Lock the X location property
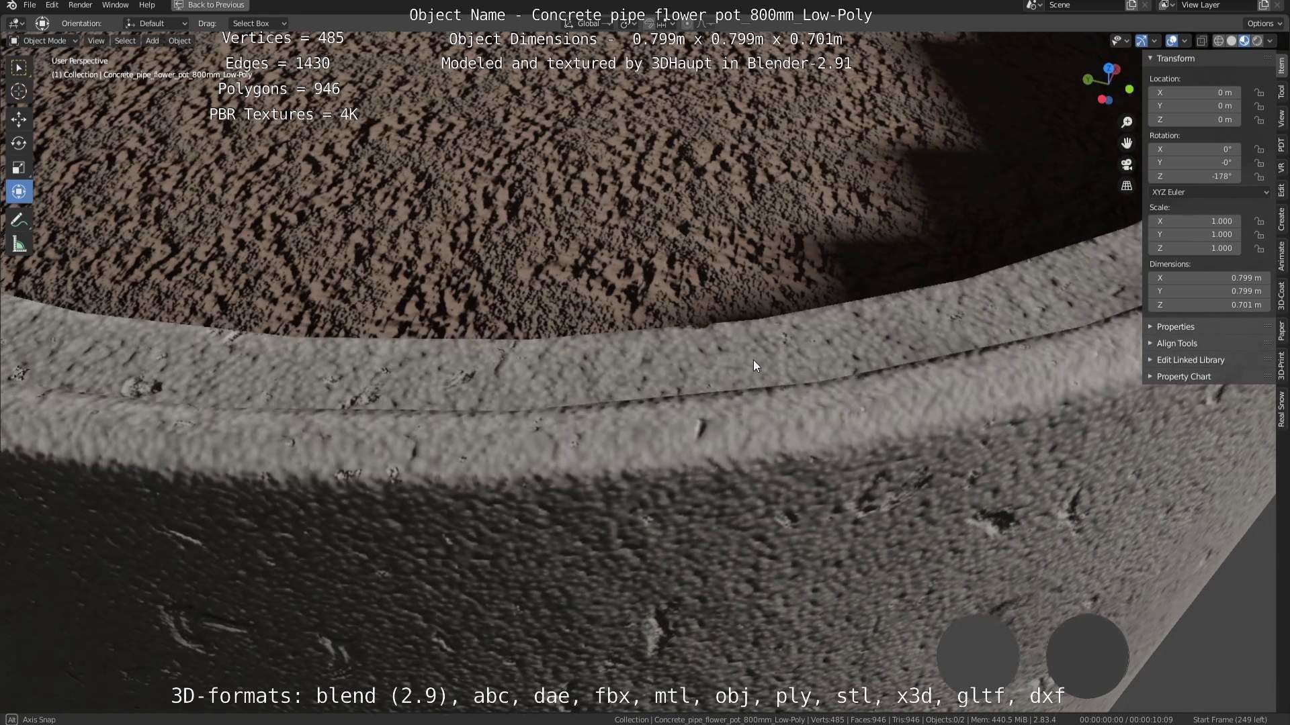The image size is (1290, 725). [1259, 93]
